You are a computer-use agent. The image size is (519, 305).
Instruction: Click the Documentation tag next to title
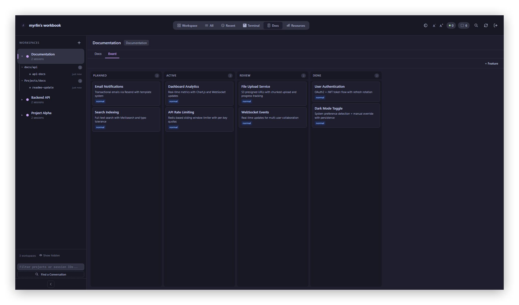136,43
